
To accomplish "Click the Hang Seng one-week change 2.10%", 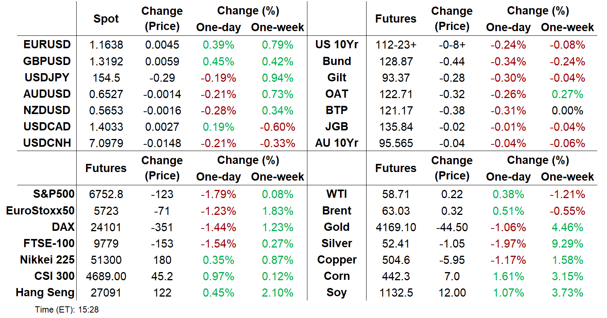I will tap(277, 293).
